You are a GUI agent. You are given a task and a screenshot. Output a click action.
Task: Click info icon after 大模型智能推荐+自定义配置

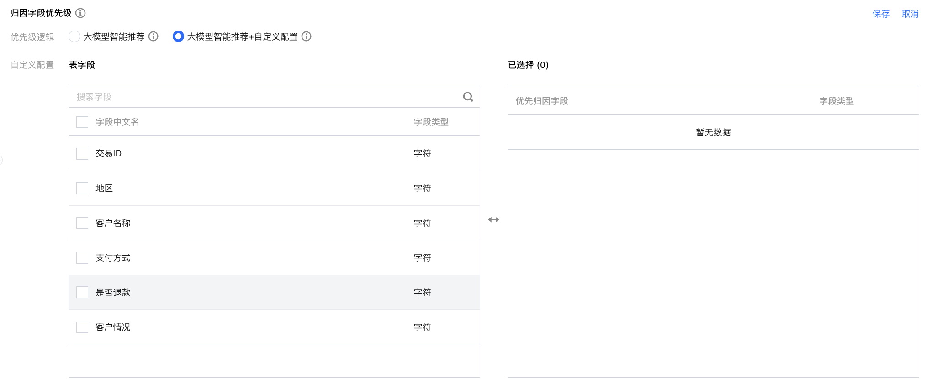[307, 36]
